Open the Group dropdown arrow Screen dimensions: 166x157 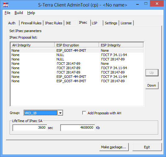pos(60,113)
